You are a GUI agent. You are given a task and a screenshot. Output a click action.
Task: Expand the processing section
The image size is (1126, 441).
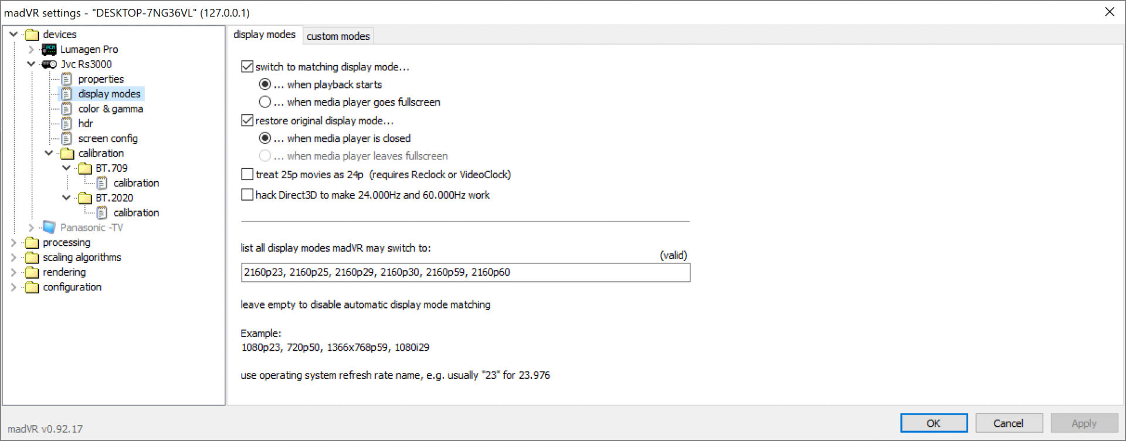pyautogui.click(x=13, y=242)
